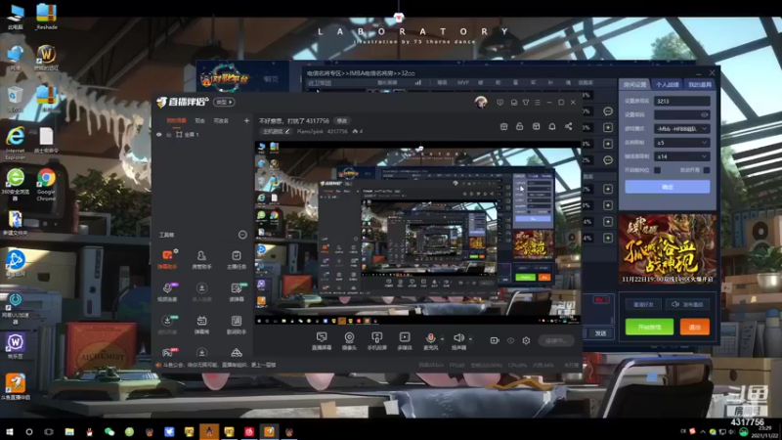The width and height of the screenshot is (782, 440).
Task: Add a 摄像头 camera source
Action: coord(350,341)
